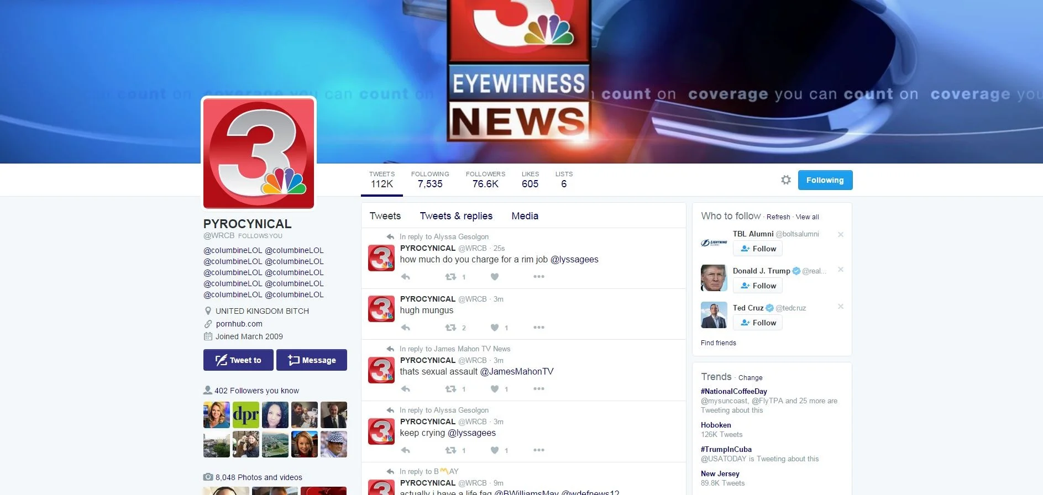Open the New Jersey trend

[x=720, y=474]
